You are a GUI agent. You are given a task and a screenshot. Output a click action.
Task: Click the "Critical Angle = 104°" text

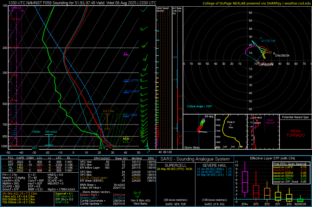click(x=199, y=106)
